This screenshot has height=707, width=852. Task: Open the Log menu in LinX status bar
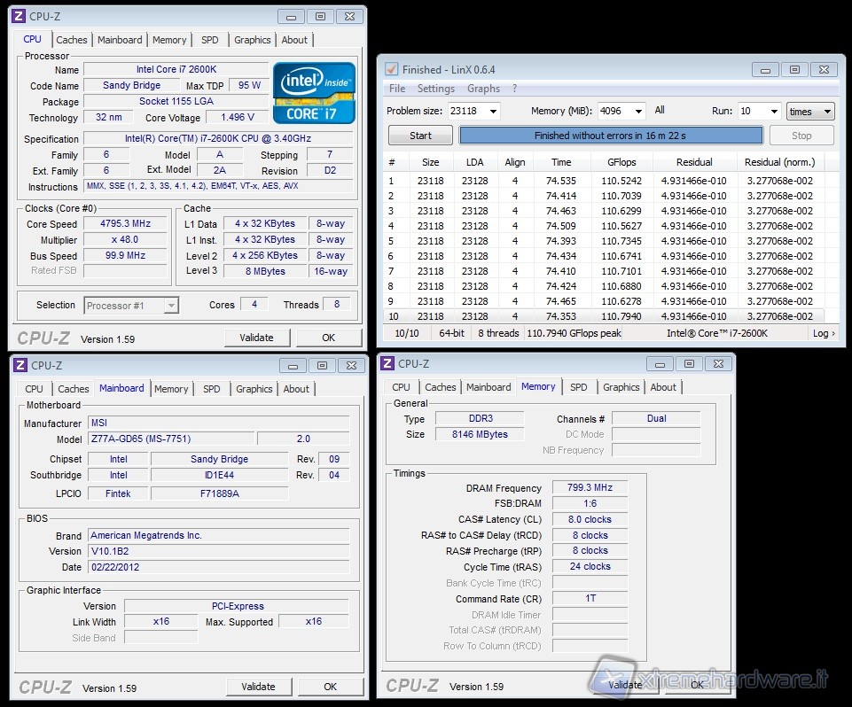point(823,333)
